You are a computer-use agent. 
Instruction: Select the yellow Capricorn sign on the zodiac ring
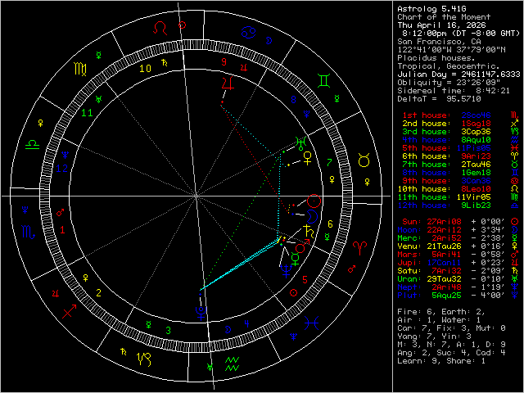[145, 359]
